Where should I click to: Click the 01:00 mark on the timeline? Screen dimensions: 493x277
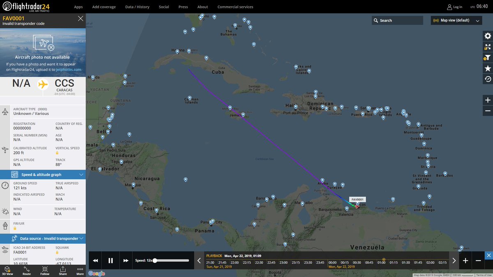pos(381,263)
